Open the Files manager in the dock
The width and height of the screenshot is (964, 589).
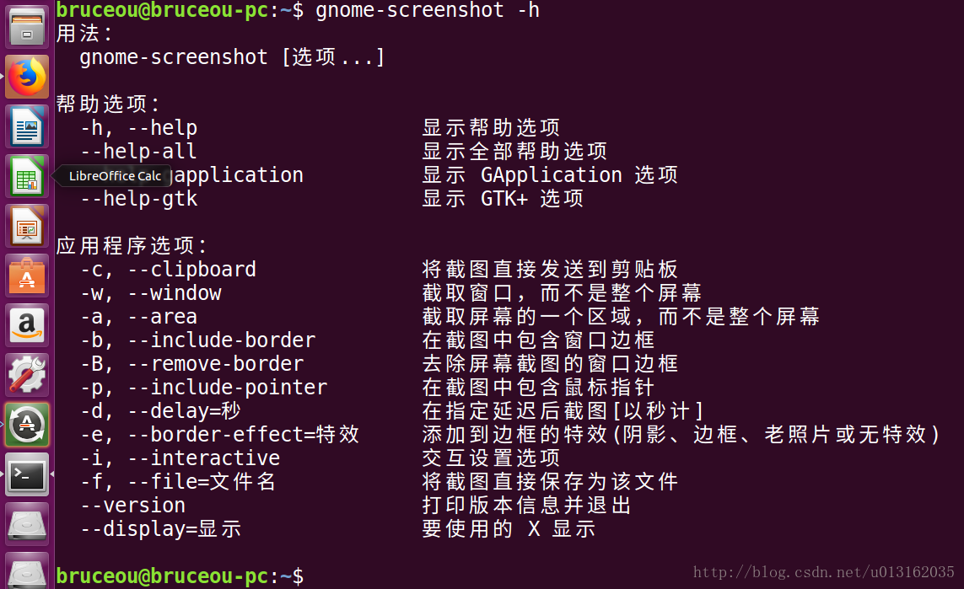pos(27,26)
